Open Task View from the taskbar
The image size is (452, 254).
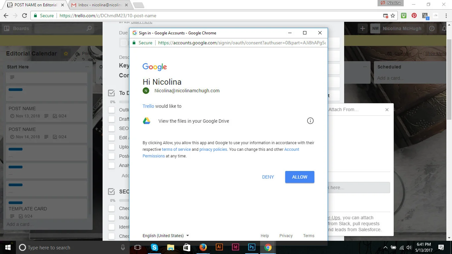click(138, 247)
